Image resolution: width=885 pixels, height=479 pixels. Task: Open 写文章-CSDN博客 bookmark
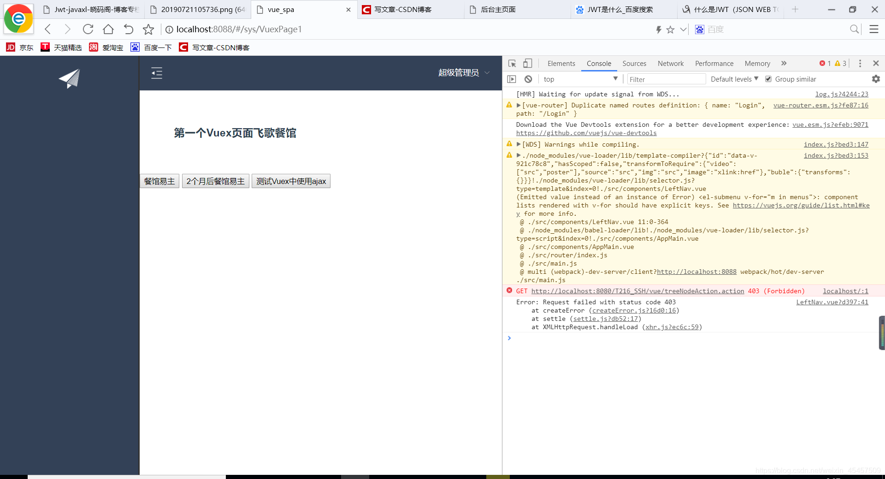click(214, 47)
